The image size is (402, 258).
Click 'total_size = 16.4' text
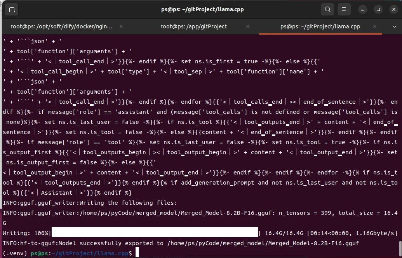coord(368,213)
